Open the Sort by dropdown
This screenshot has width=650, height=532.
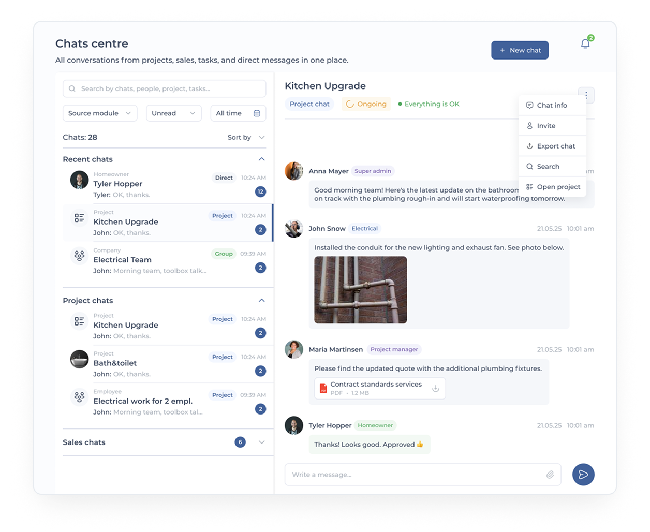click(246, 137)
